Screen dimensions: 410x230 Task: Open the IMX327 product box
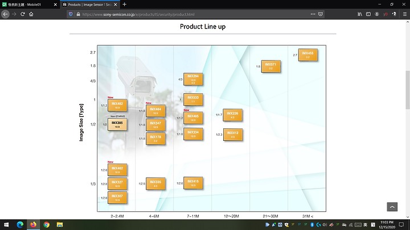pos(117,184)
